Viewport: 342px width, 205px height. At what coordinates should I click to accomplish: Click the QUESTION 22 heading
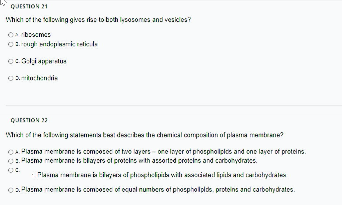pyautogui.click(x=29, y=120)
